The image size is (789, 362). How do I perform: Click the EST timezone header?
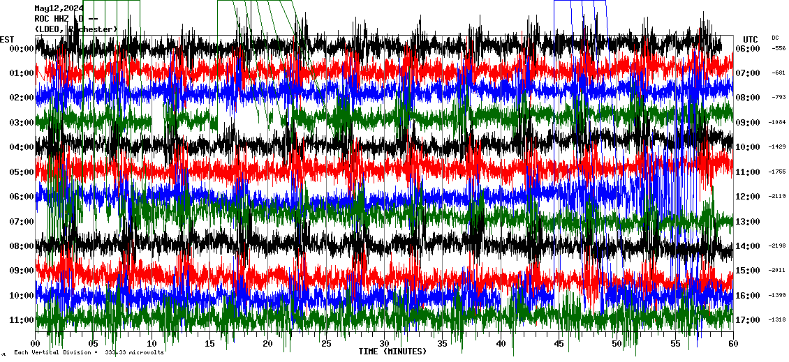click(x=7, y=39)
